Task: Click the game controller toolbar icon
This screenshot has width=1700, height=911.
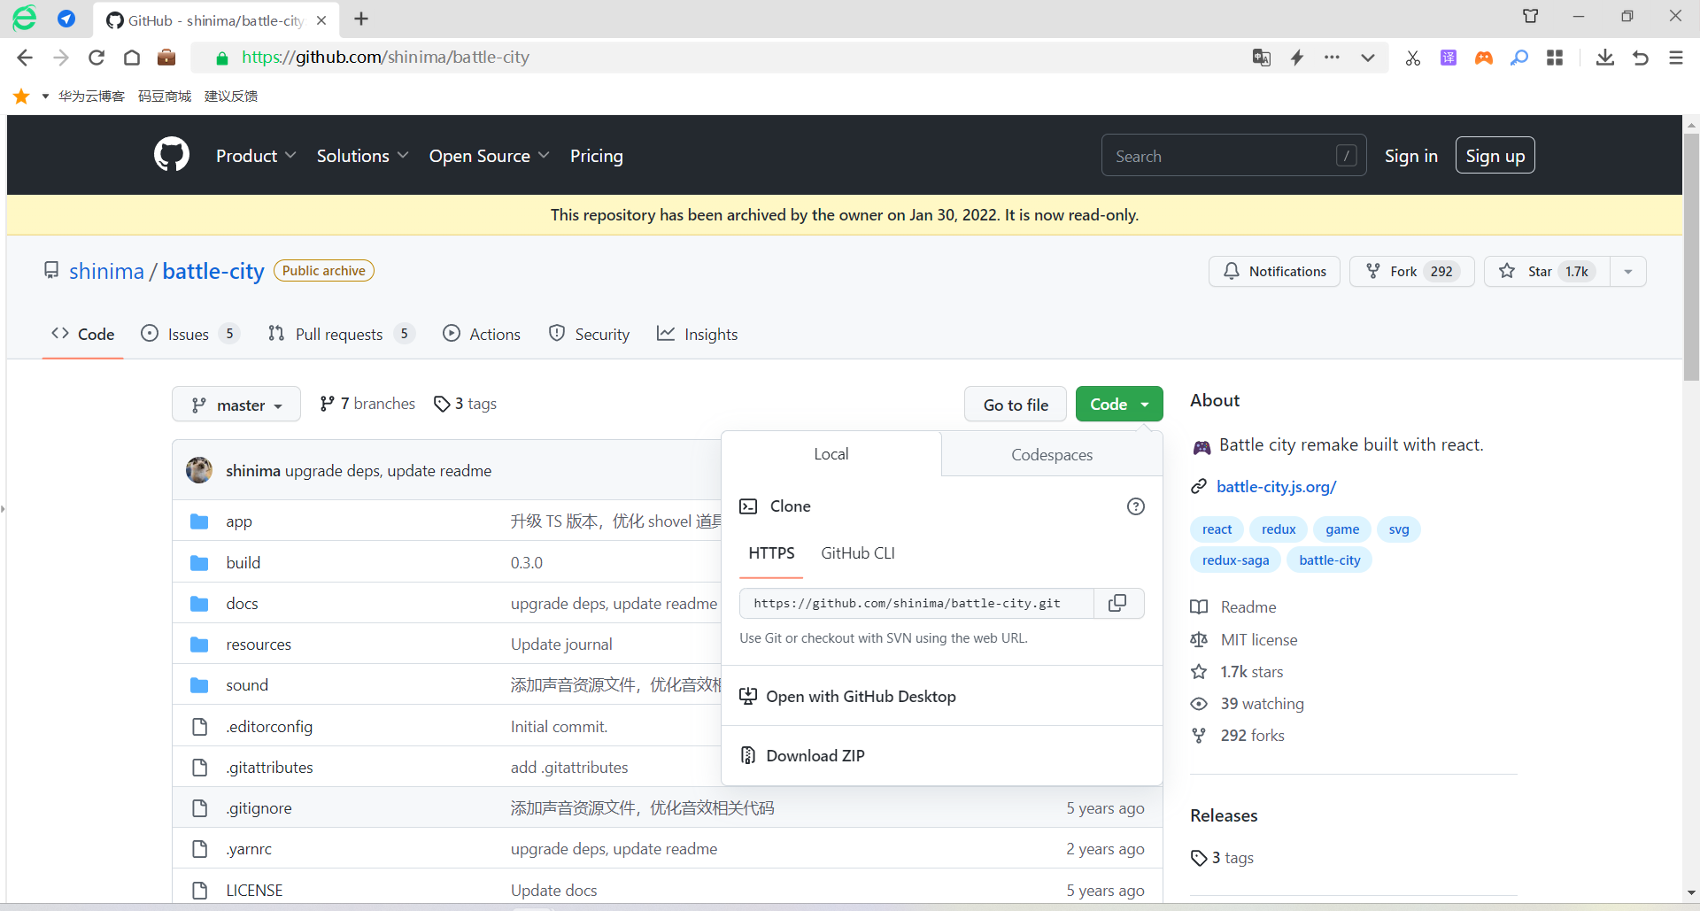Action: (x=1484, y=58)
